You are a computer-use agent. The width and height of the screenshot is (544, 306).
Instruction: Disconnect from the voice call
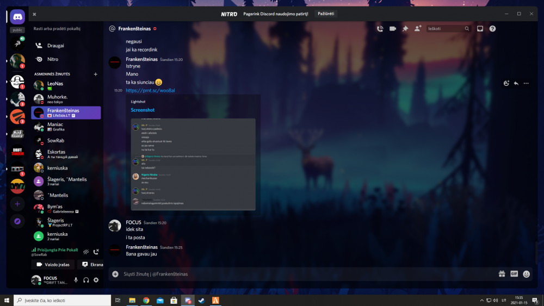96,252
